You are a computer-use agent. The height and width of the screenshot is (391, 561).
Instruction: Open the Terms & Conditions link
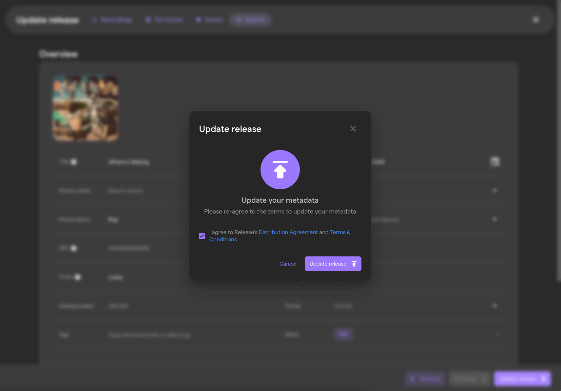(x=340, y=232)
